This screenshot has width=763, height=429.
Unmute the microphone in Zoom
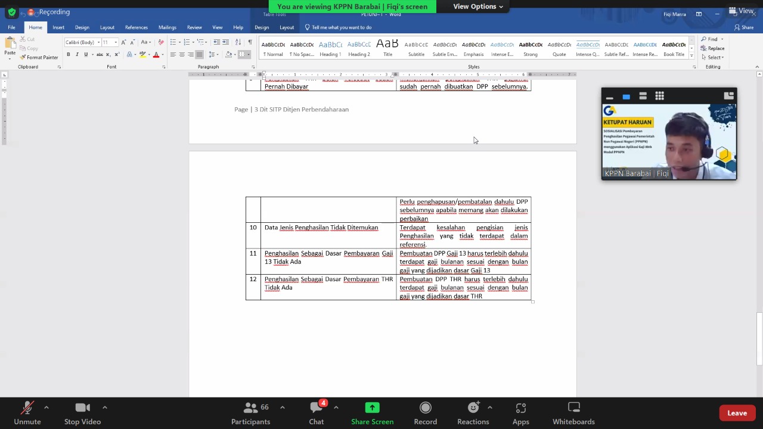pos(27,413)
